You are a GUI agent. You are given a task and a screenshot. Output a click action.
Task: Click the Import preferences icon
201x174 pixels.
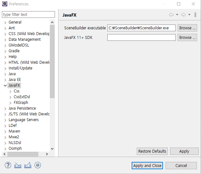(x=18, y=165)
